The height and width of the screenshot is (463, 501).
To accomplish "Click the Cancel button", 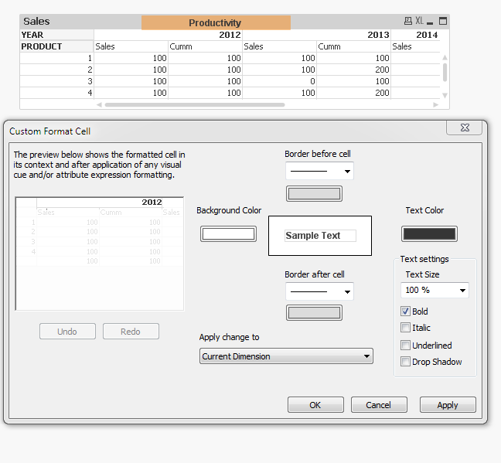I will (379, 405).
